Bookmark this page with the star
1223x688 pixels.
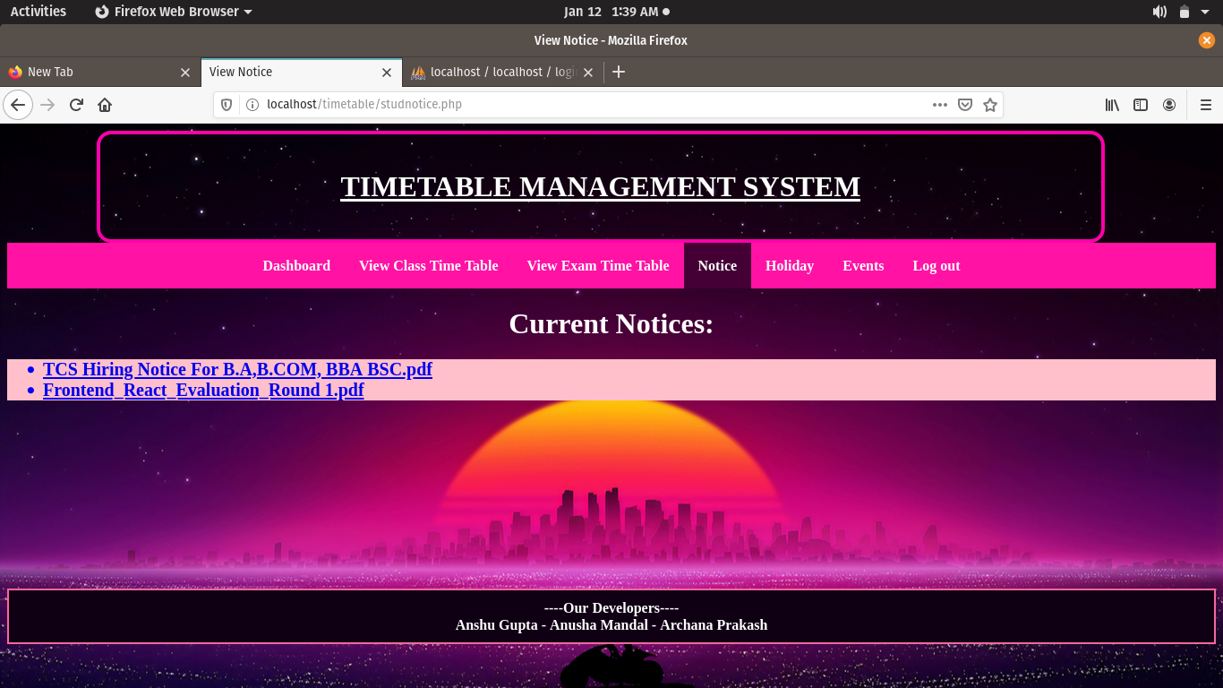(x=990, y=105)
